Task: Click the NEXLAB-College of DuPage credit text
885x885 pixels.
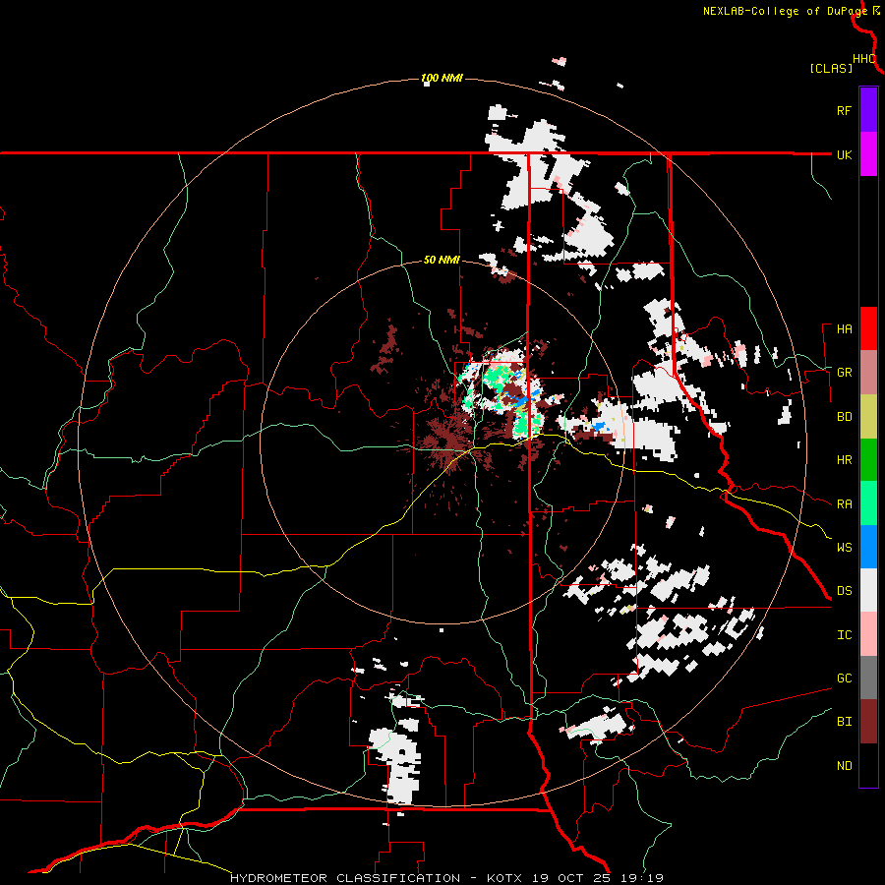Action: [x=785, y=11]
